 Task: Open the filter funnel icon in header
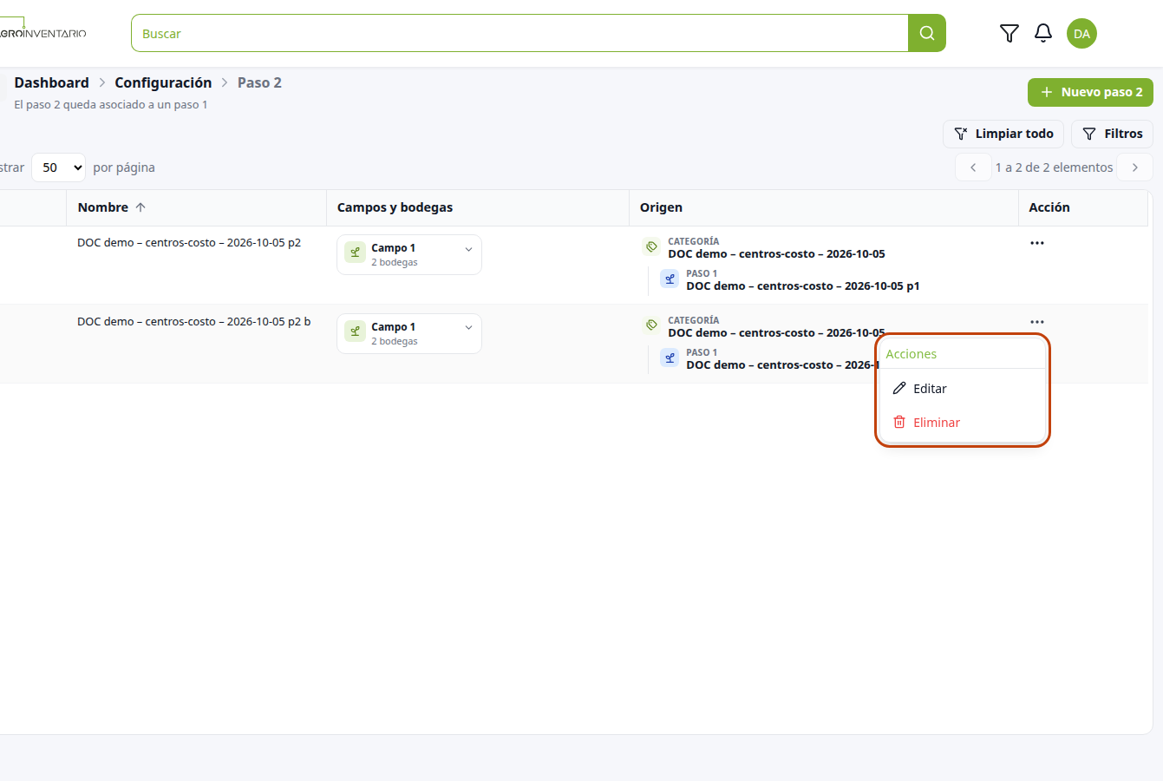tap(1009, 33)
